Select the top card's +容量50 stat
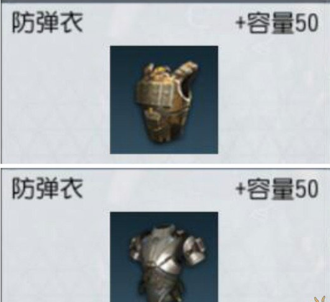This screenshot has width=330, height=302. 277,23
